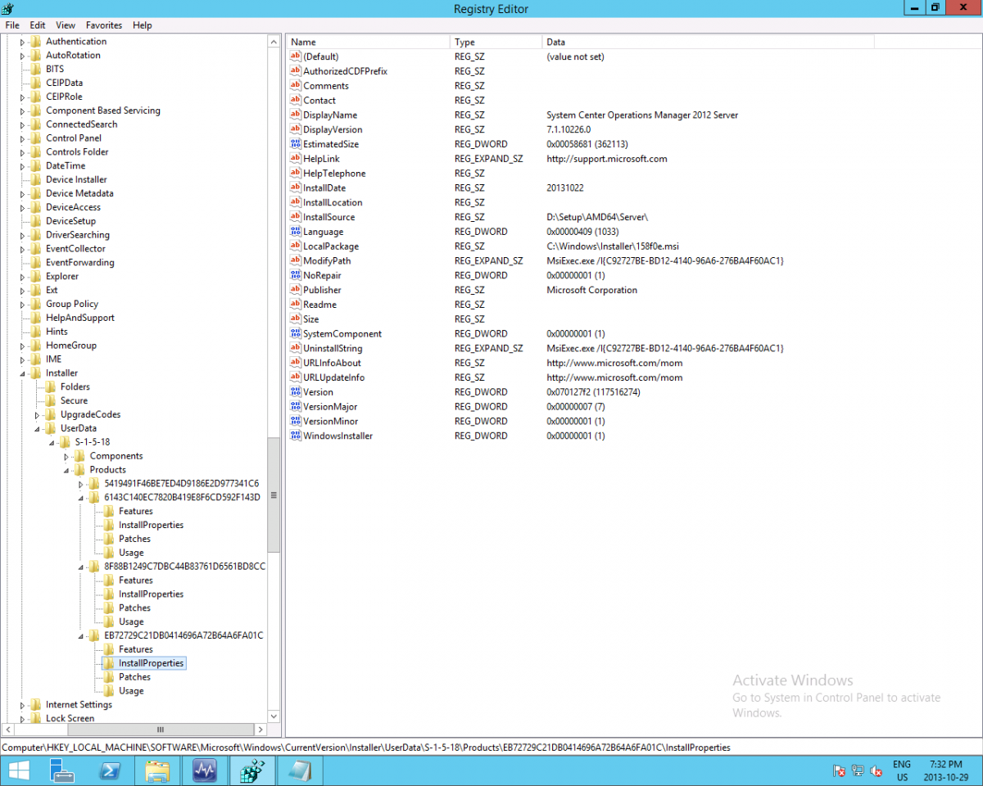
Task: Click the ENG US language indicator
Action: (x=901, y=770)
